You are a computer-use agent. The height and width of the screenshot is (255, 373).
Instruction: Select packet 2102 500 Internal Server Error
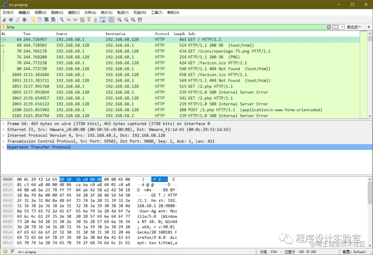(x=180, y=116)
